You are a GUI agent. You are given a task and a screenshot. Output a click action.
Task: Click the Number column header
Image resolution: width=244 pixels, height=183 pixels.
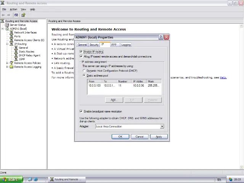click(124, 81)
